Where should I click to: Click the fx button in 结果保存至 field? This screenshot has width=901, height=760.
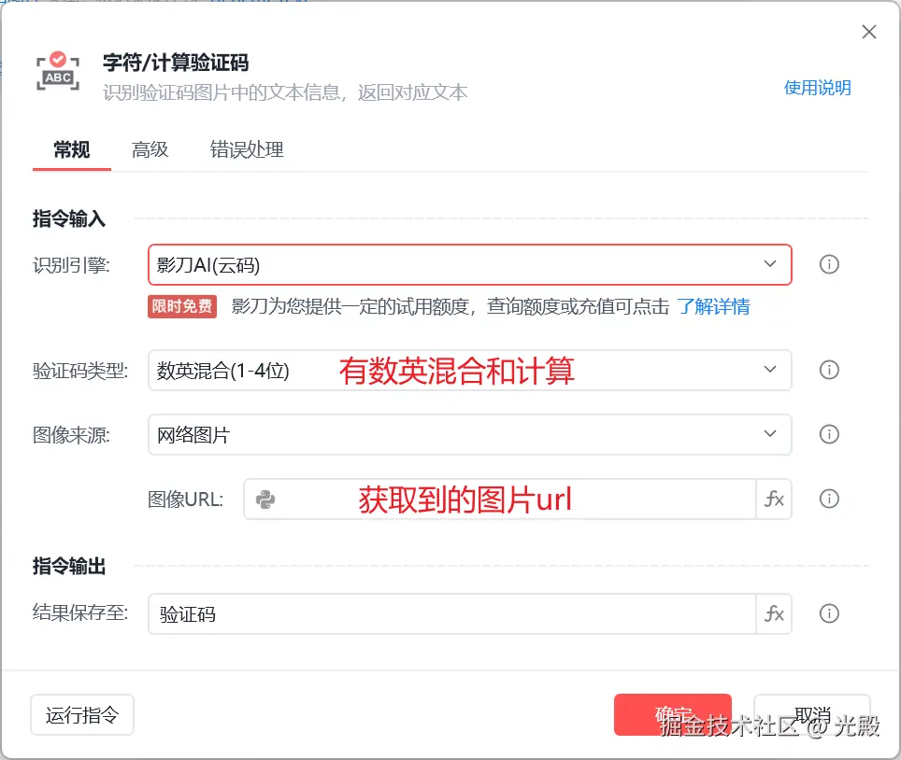(774, 613)
